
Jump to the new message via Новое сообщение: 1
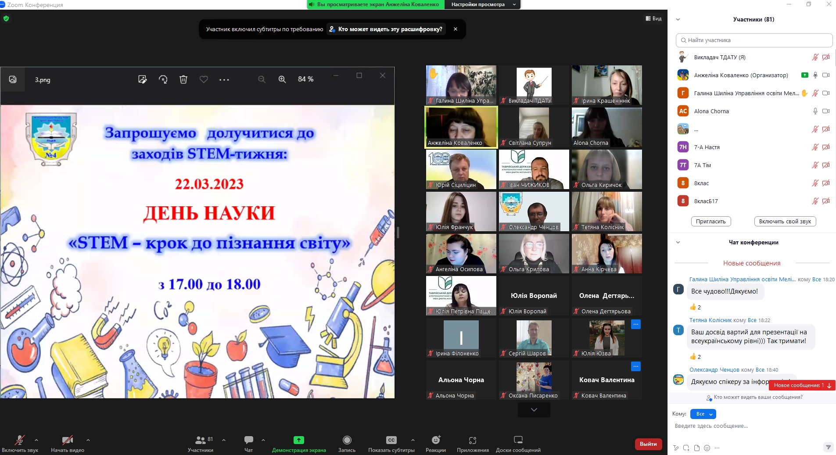[802, 385]
